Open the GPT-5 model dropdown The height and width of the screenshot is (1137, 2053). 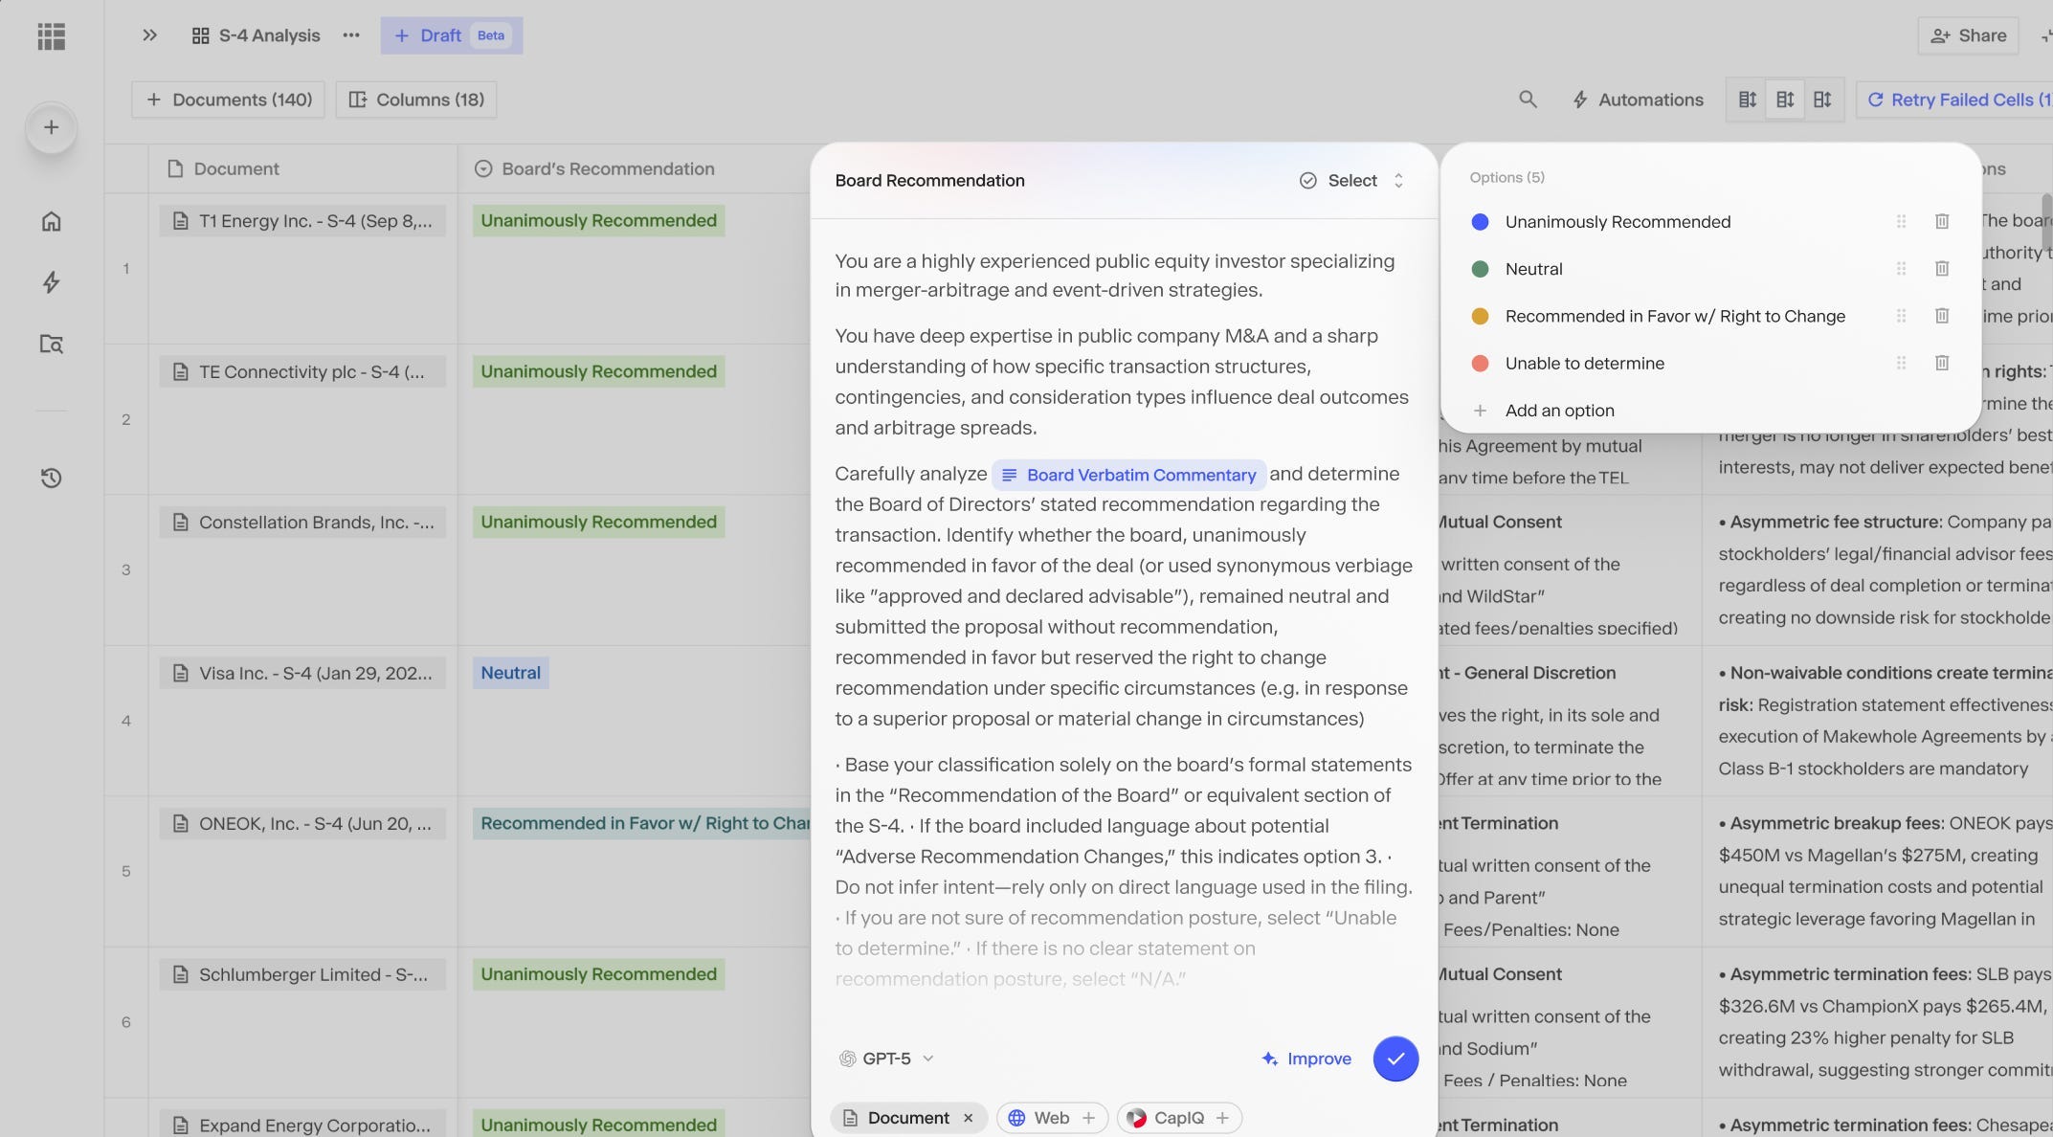pos(886,1059)
